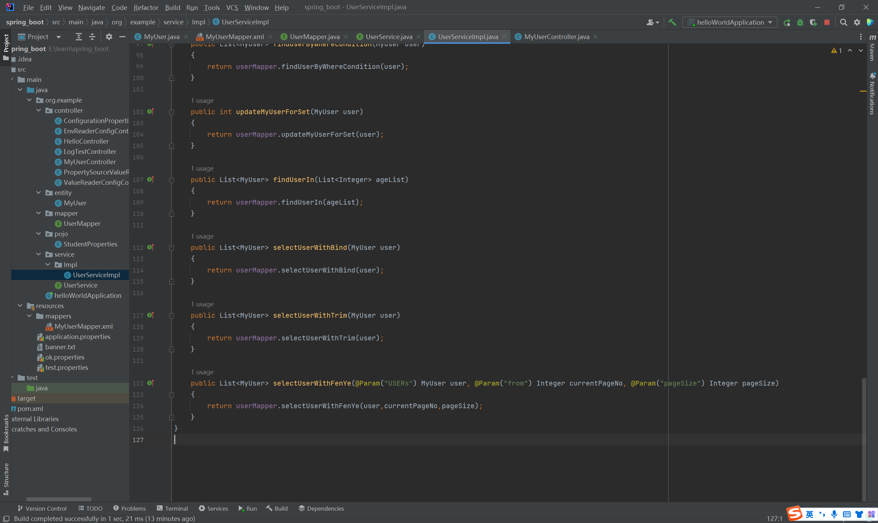Viewport: 878px width, 523px height.
Task: Open Search Everywhere magnifier
Action: pyautogui.click(x=843, y=22)
